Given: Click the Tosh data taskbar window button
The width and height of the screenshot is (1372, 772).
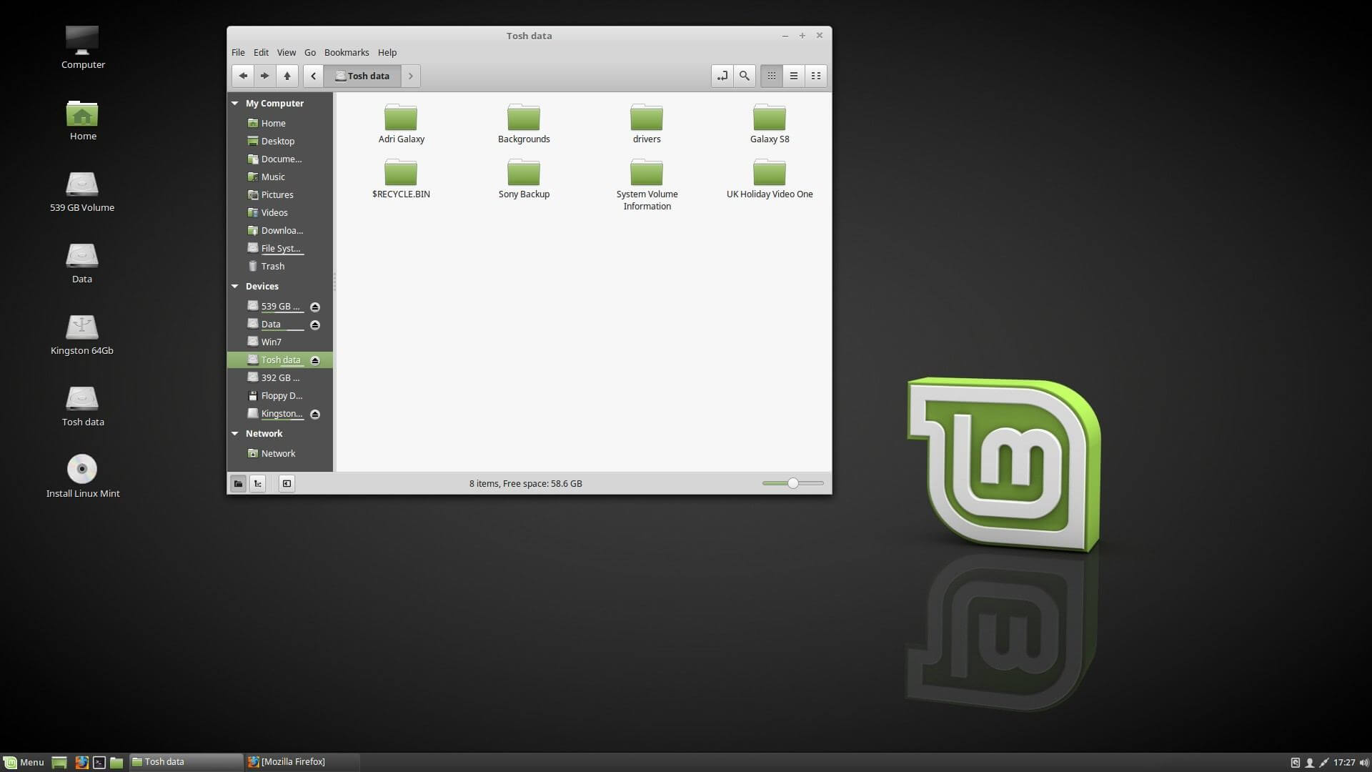Looking at the screenshot, I should [186, 762].
